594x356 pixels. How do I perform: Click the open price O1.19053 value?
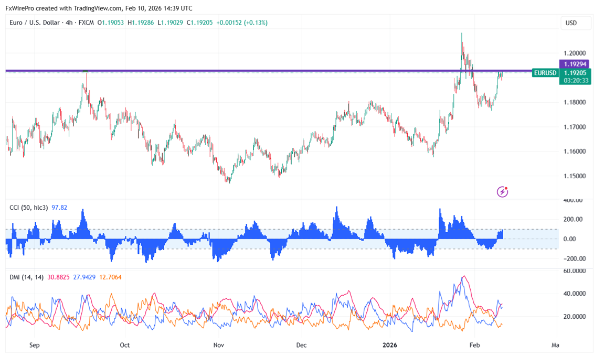(111, 23)
